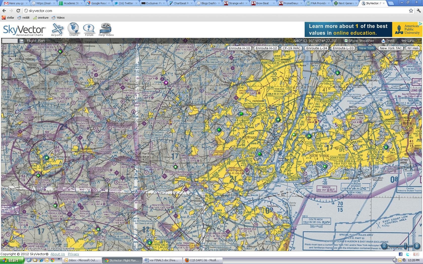Click the Twitter share icon
423x264 pixels.
408,254
